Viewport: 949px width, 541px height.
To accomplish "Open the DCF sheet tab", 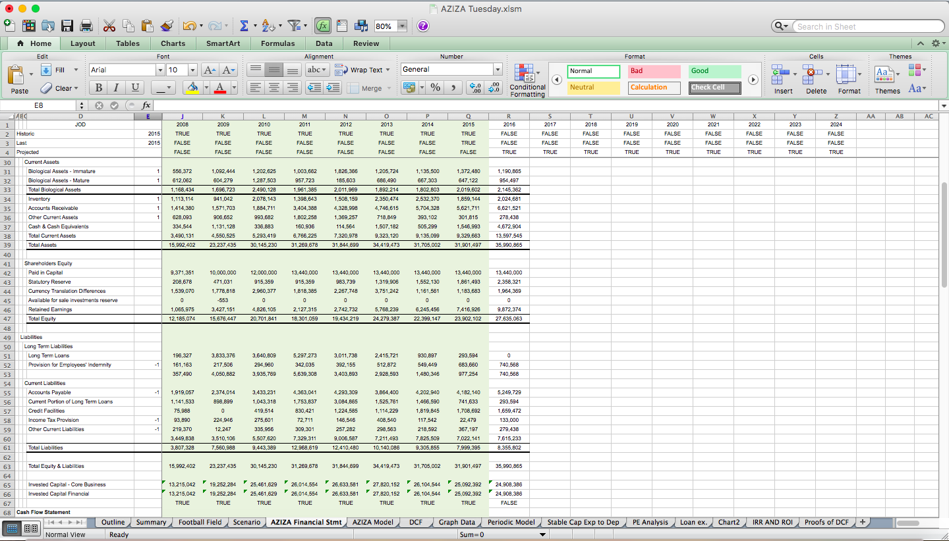I will (415, 521).
